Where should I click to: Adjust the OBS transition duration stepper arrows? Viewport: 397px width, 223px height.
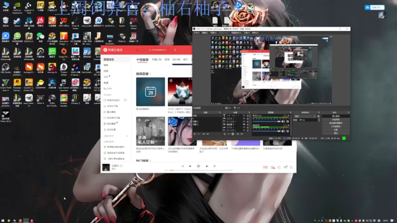(x=319, y=120)
